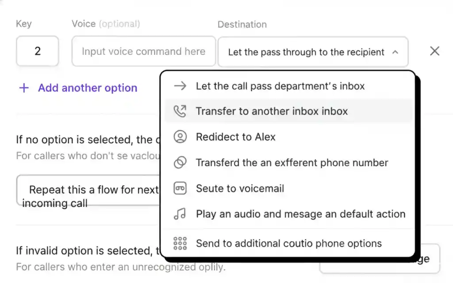Click the arrow icon beside Let the call pass

tap(180, 86)
